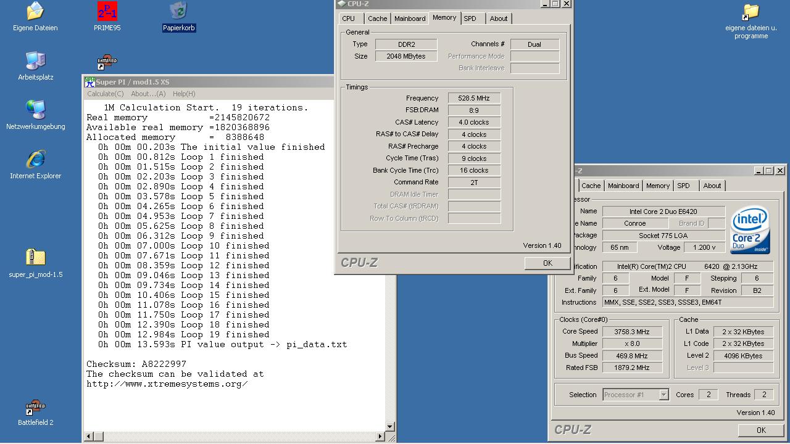Switch to the CPU tab in front CPU-Z

click(x=349, y=18)
